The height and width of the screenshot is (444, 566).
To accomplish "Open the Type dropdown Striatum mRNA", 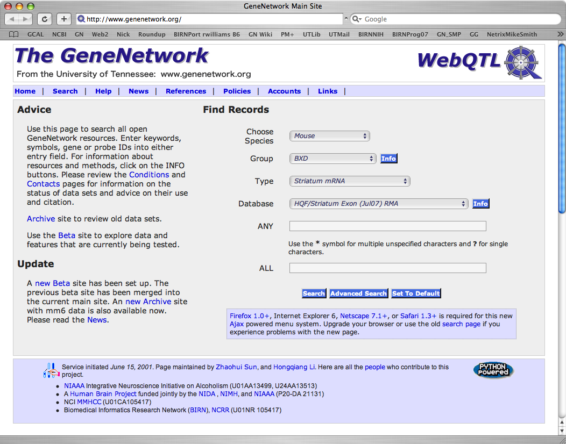I will (x=350, y=181).
